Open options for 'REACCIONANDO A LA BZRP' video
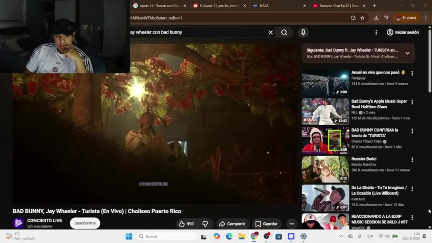 pyautogui.click(x=412, y=217)
